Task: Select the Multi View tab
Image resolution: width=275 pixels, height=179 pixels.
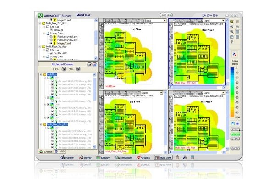Action: click(x=163, y=157)
